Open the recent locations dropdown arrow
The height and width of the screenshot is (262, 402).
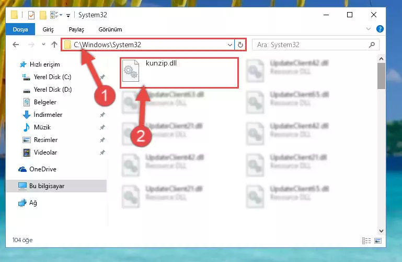pyautogui.click(x=43, y=45)
